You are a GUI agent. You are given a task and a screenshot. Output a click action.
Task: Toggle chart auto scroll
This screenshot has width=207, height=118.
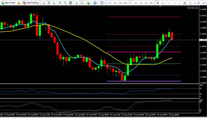[77, 3]
